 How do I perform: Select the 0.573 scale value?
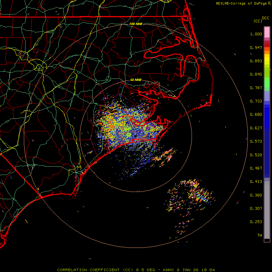(256, 141)
